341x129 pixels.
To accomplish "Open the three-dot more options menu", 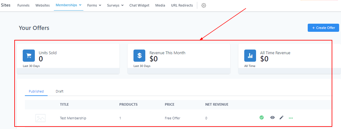I will (x=291, y=118).
